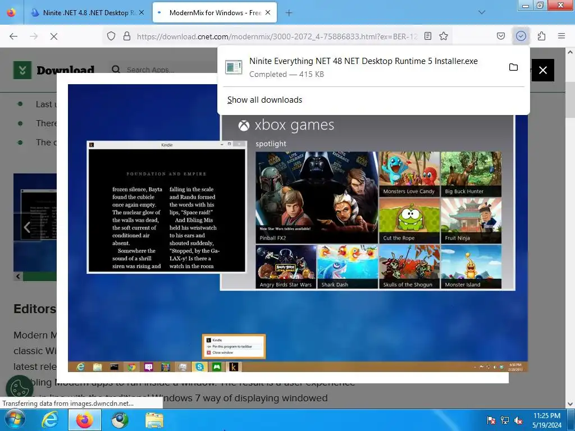Open a new tab with plus button
The image size is (575, 431).
tap(289, 13)
